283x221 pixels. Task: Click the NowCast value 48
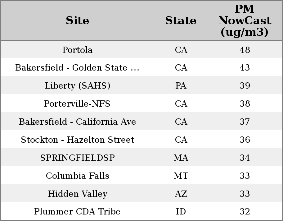coord(245,50)
